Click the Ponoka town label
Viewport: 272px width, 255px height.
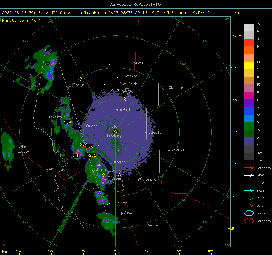coord(138,62)
